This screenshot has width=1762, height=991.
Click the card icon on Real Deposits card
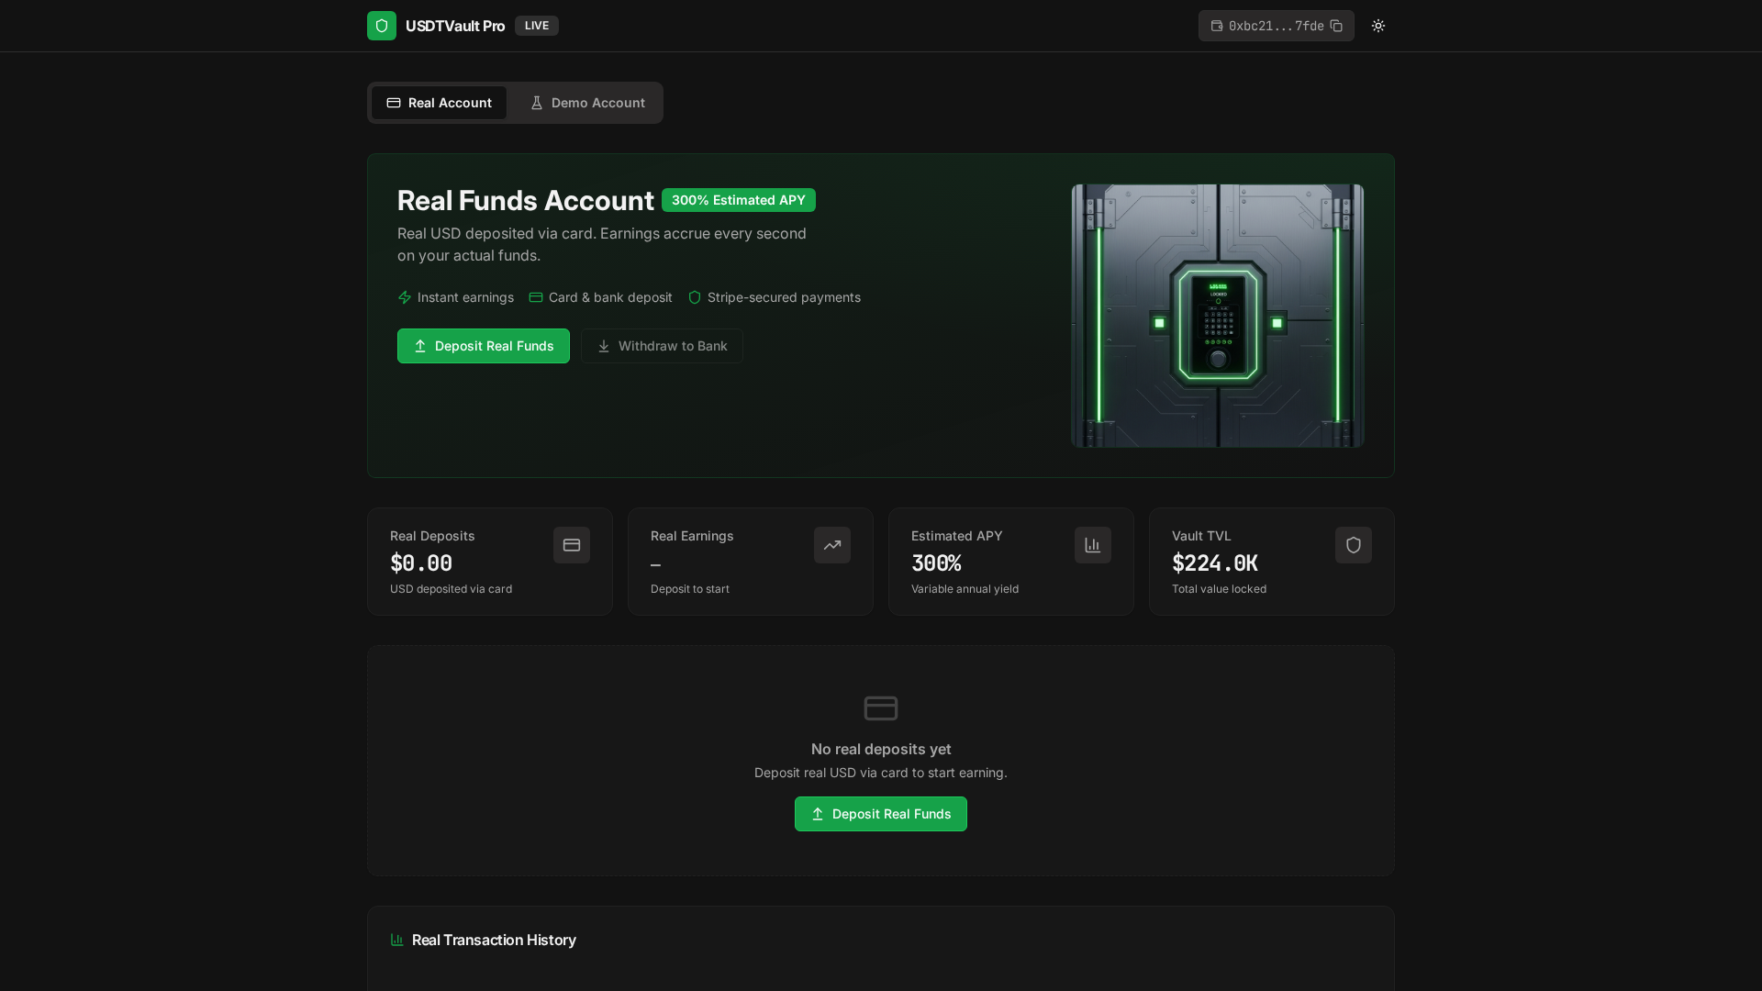(x=571, y=545)
